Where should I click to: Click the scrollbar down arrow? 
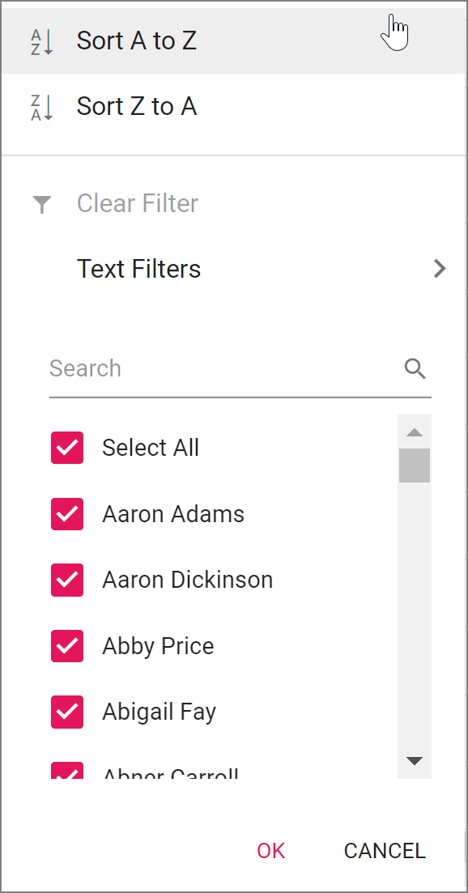tap(415, 761)
